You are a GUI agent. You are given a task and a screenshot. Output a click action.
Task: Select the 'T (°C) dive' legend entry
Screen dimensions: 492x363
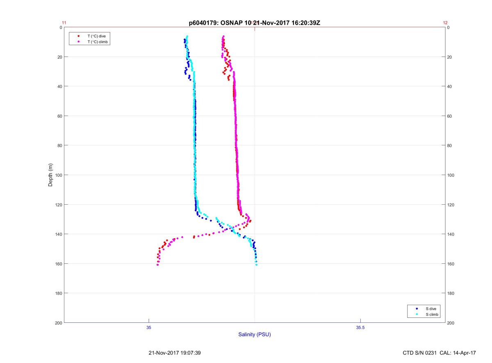tap(96, 36)
